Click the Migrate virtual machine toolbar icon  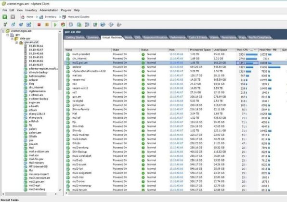103,25
